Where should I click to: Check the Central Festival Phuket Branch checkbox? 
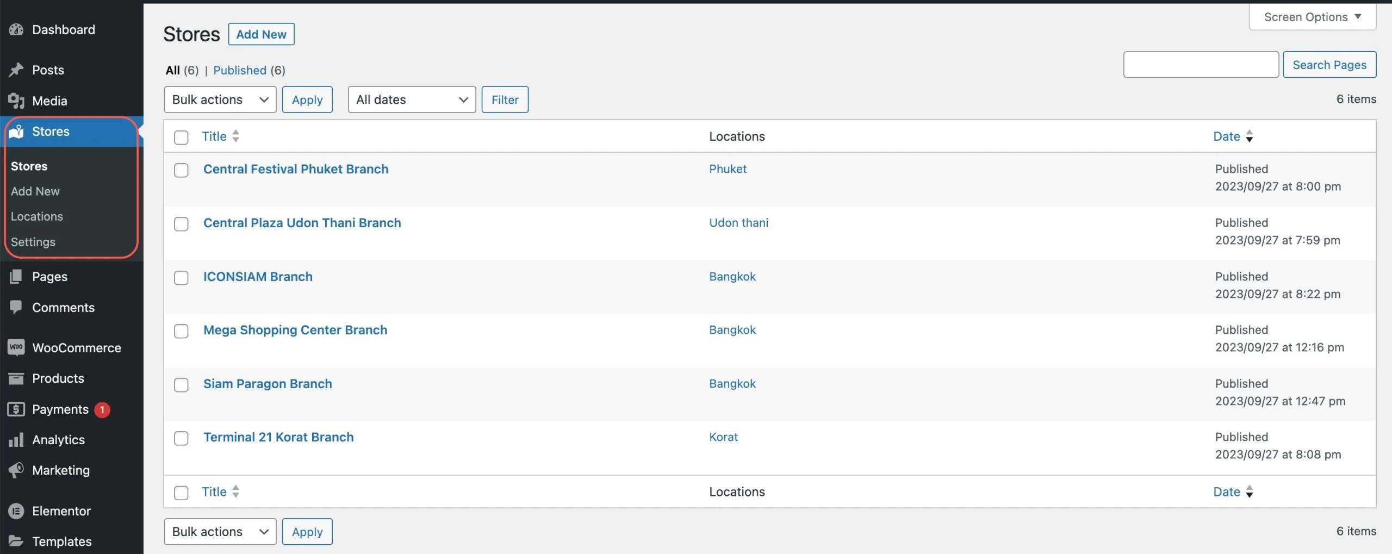tap(181, 170)
